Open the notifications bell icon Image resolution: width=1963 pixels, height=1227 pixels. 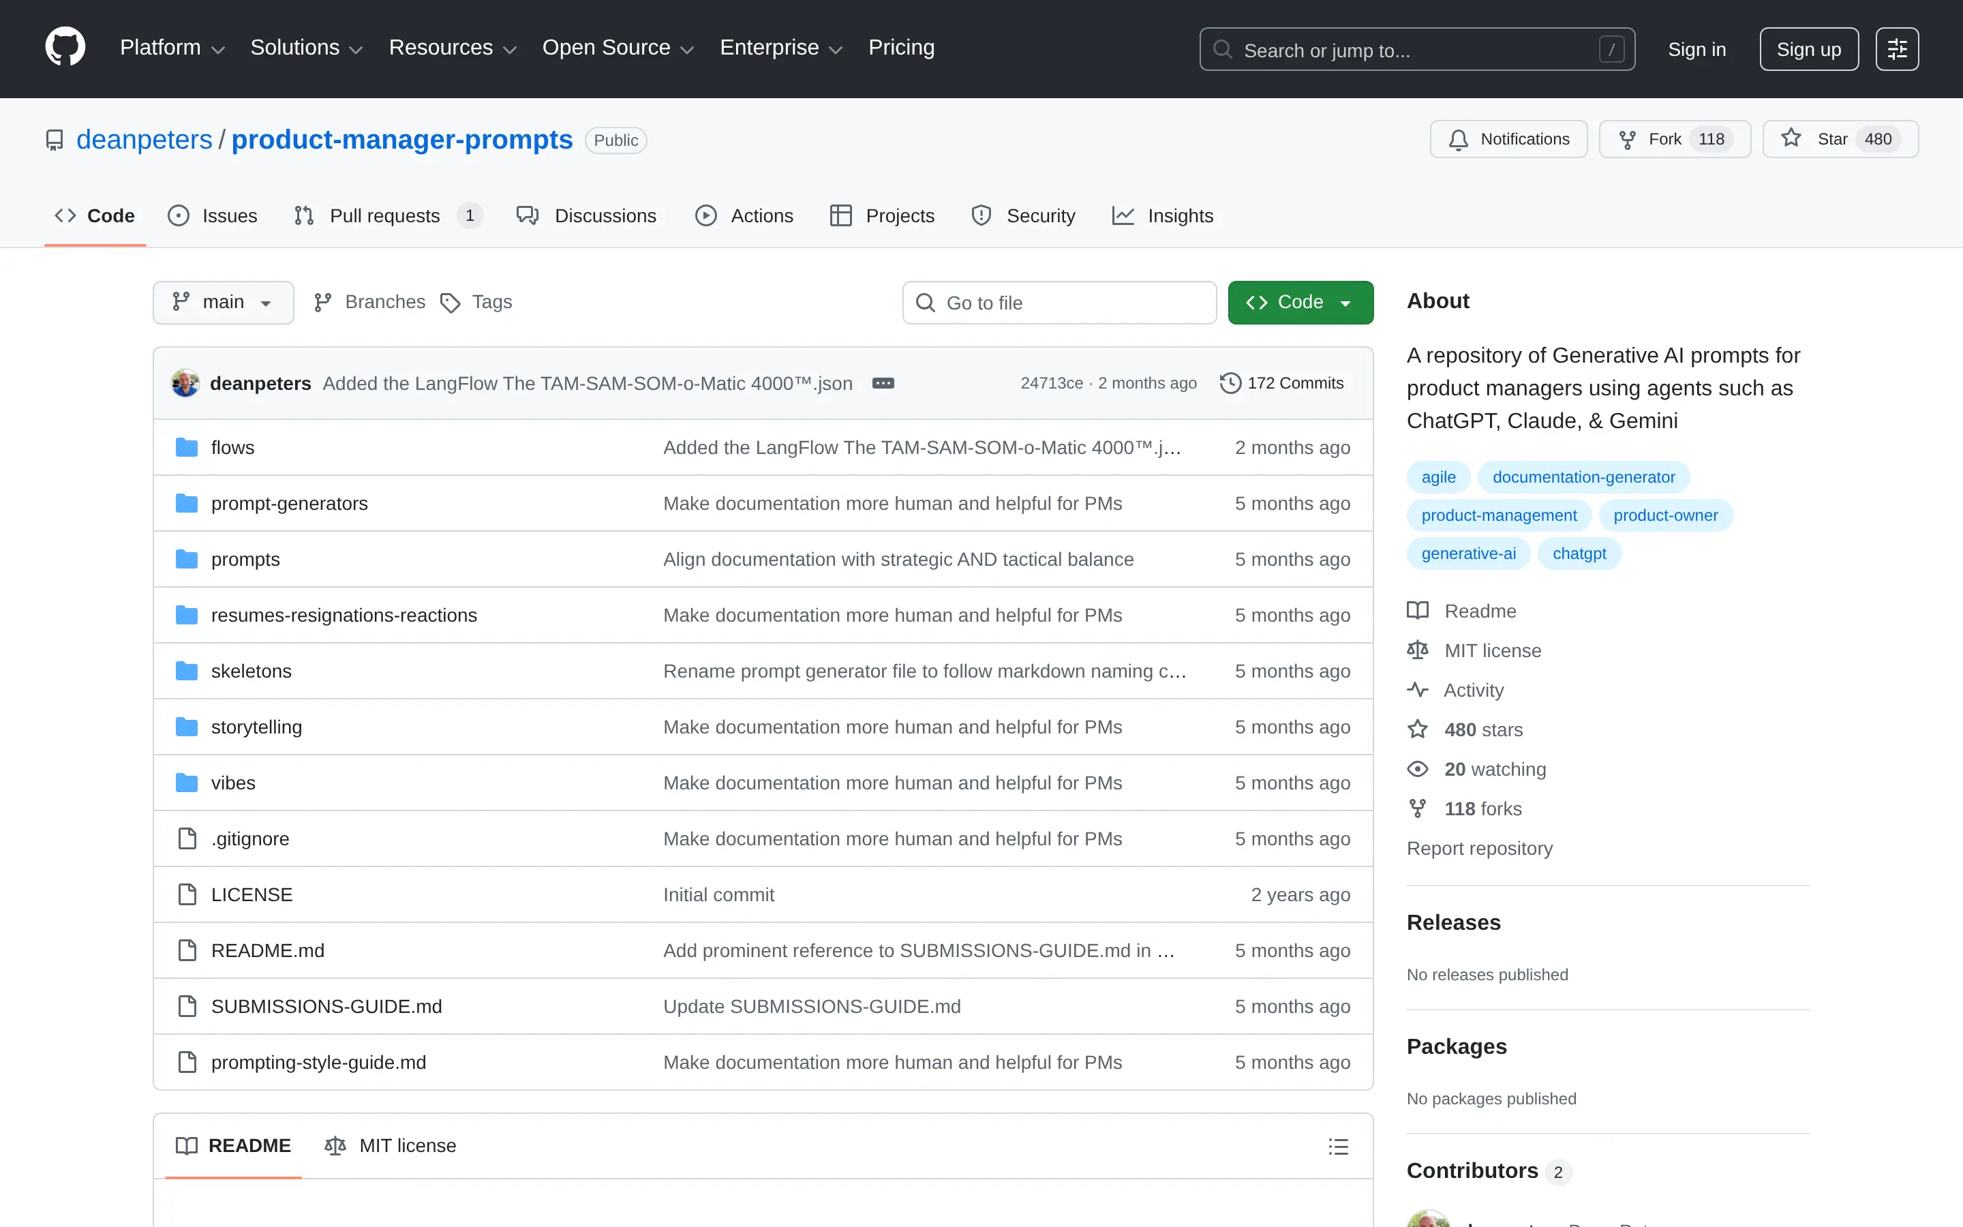pyautogui.click(x=1458, y=139)
